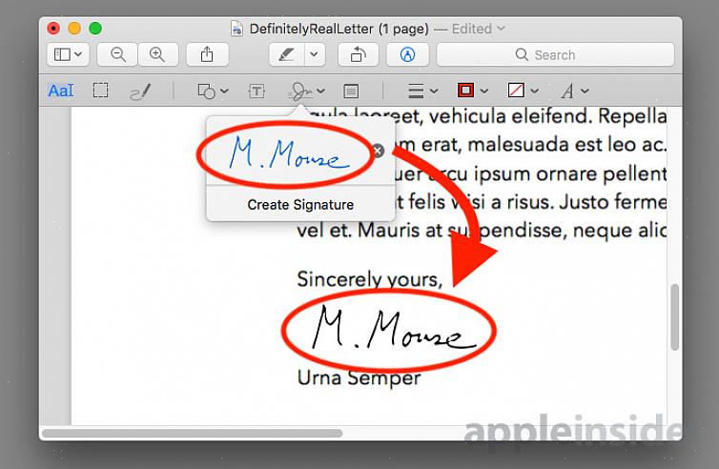
Task: Choose the blue M. Mouse signature
Action: tap(289, 153)
